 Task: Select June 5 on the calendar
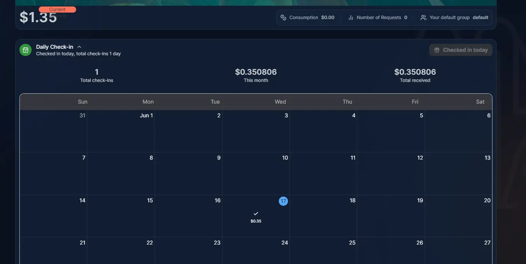click(391, 131)
